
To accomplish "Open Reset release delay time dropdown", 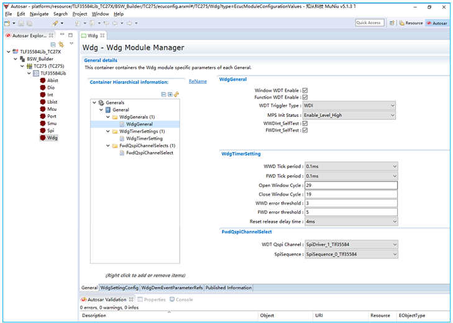I will tap(351, 222).
